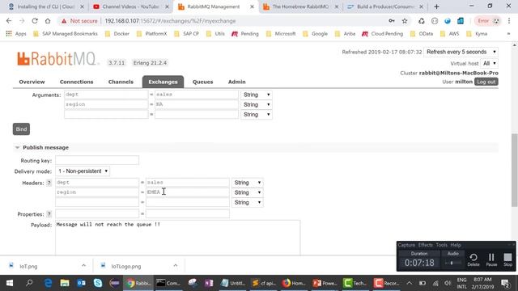Go to the Overview tab
Image resolution: width=518 pixels, height=291 pixels.
[32, 82]
